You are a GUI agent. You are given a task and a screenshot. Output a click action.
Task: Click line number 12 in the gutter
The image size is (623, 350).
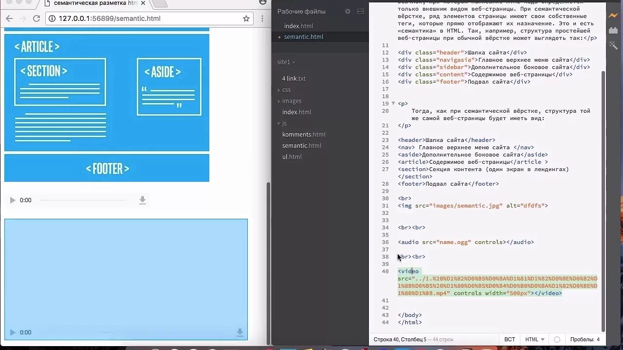pos(385,52)
